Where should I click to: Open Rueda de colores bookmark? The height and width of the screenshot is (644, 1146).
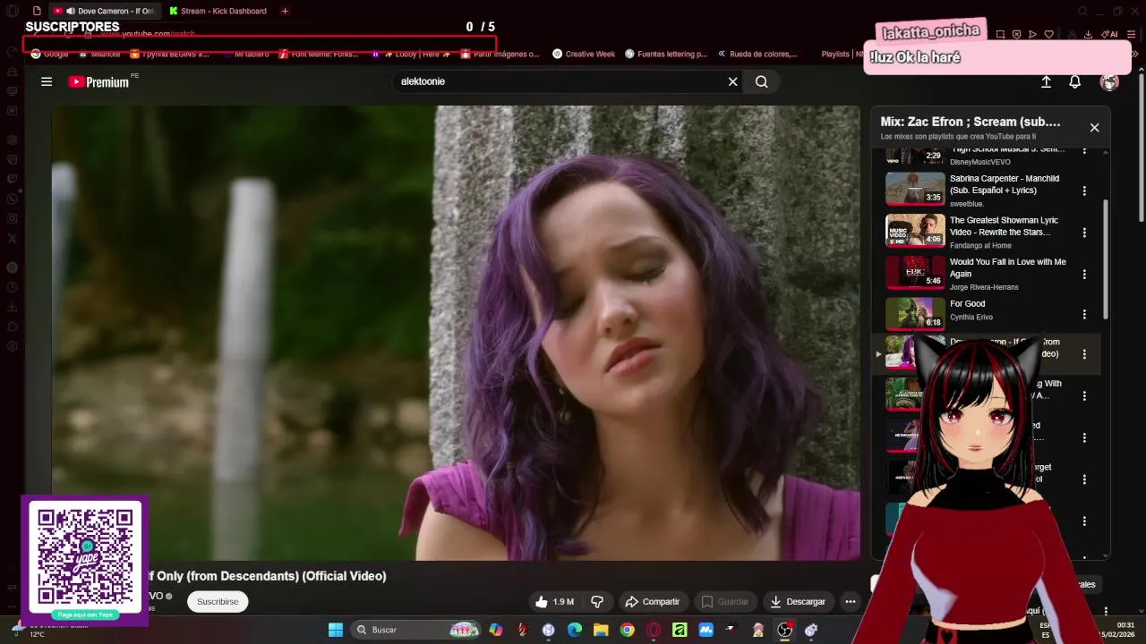click(x=757, y=54)
